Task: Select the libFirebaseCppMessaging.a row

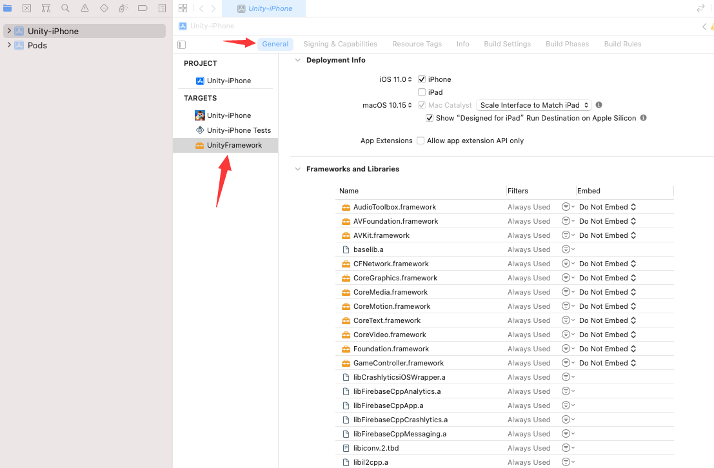Action: (504, 433)
